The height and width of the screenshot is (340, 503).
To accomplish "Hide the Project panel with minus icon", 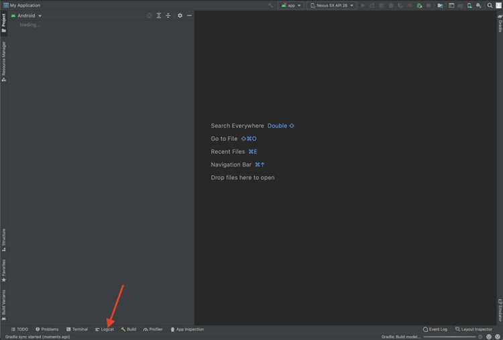I will coord(189,15).
